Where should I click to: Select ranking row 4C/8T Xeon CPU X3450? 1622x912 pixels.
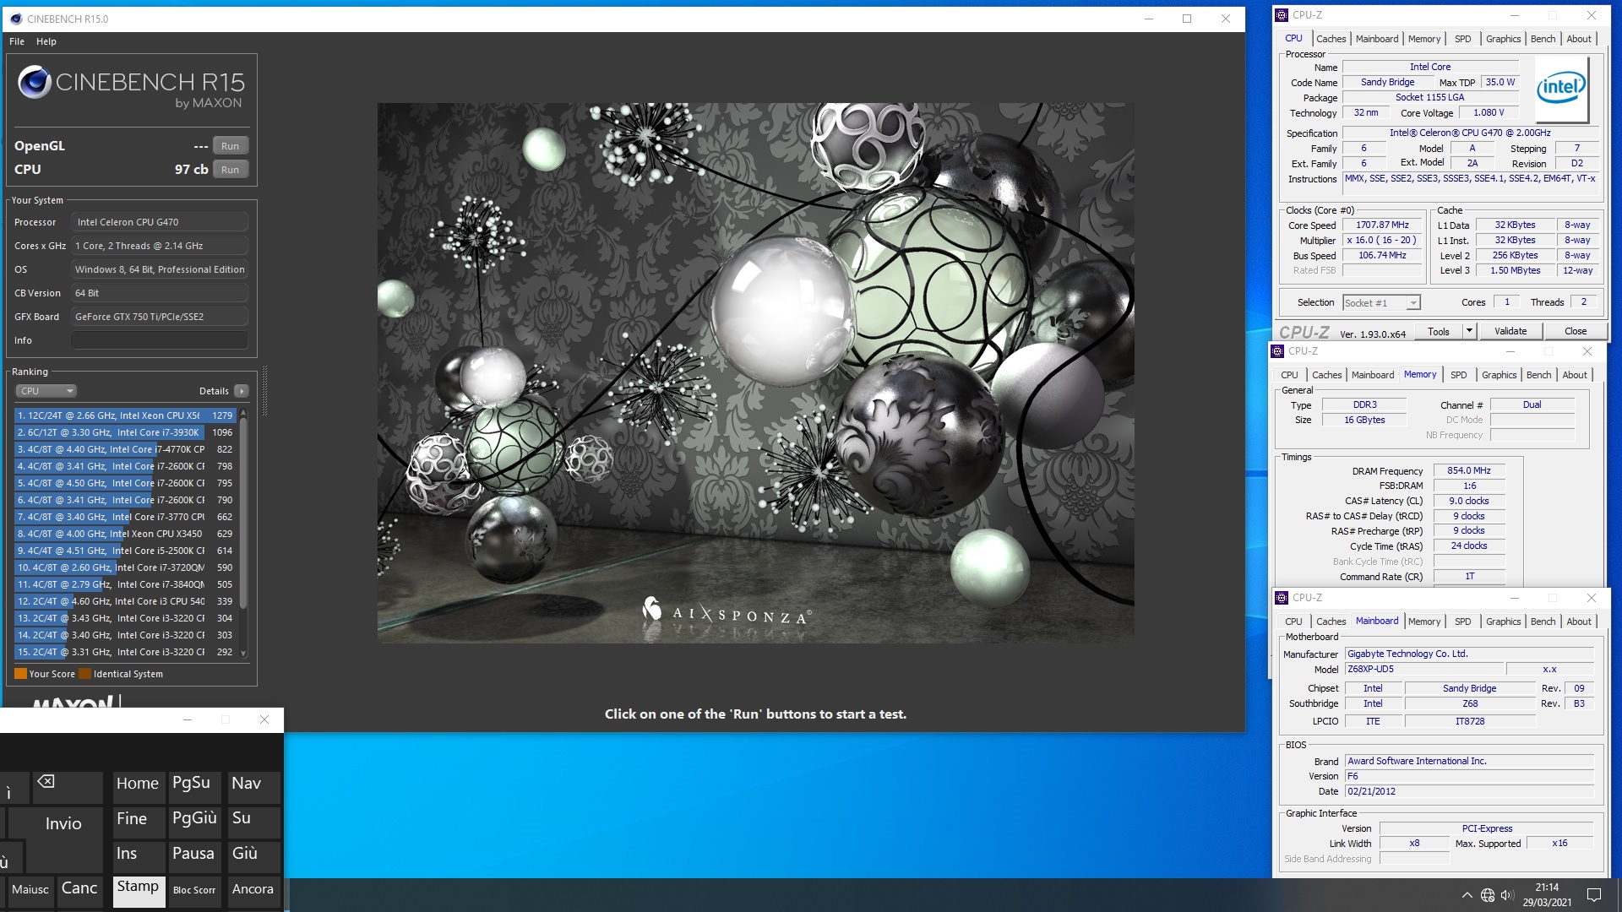pos(125,534)
